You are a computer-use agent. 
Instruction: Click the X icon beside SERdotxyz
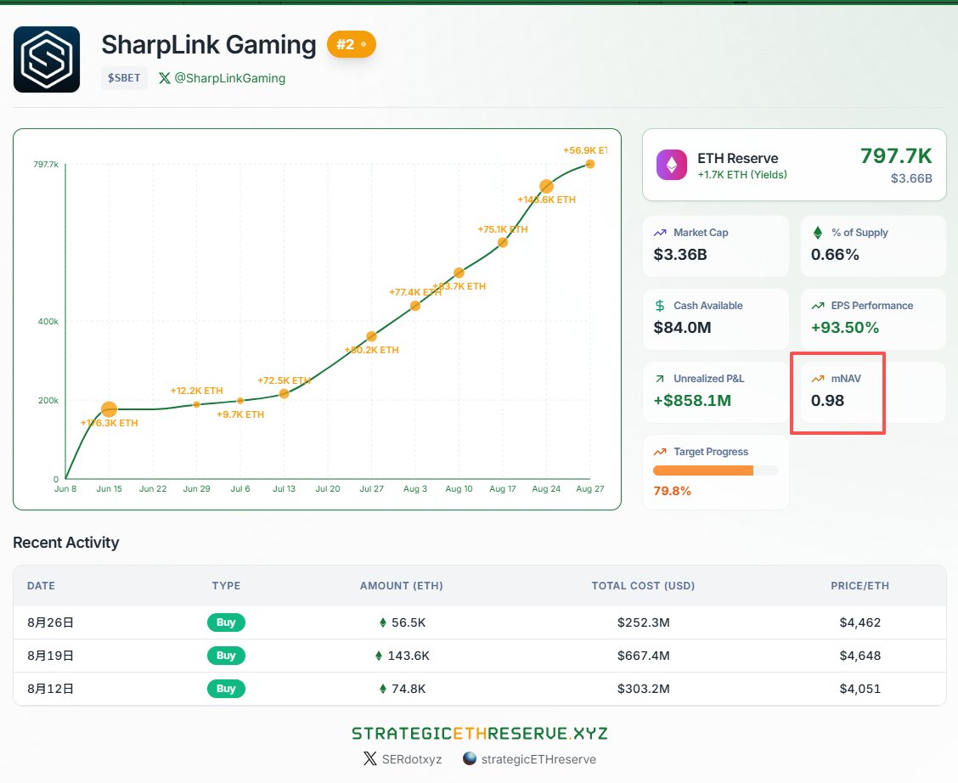(369, 758)
